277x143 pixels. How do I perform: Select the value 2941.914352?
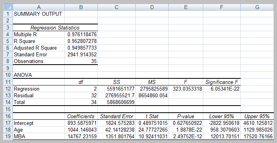81,55
